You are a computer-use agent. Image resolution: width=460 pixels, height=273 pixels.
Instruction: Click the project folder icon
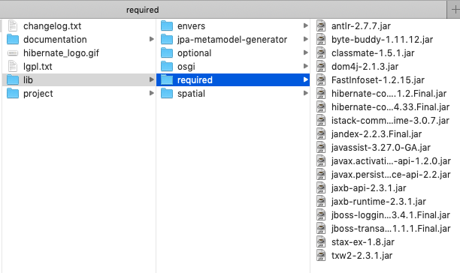[13, 93]
